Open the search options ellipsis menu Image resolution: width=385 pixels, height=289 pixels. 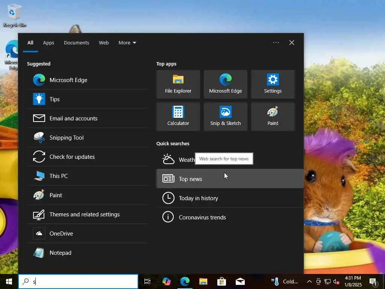pyautogui.click(x=276, y=43)
